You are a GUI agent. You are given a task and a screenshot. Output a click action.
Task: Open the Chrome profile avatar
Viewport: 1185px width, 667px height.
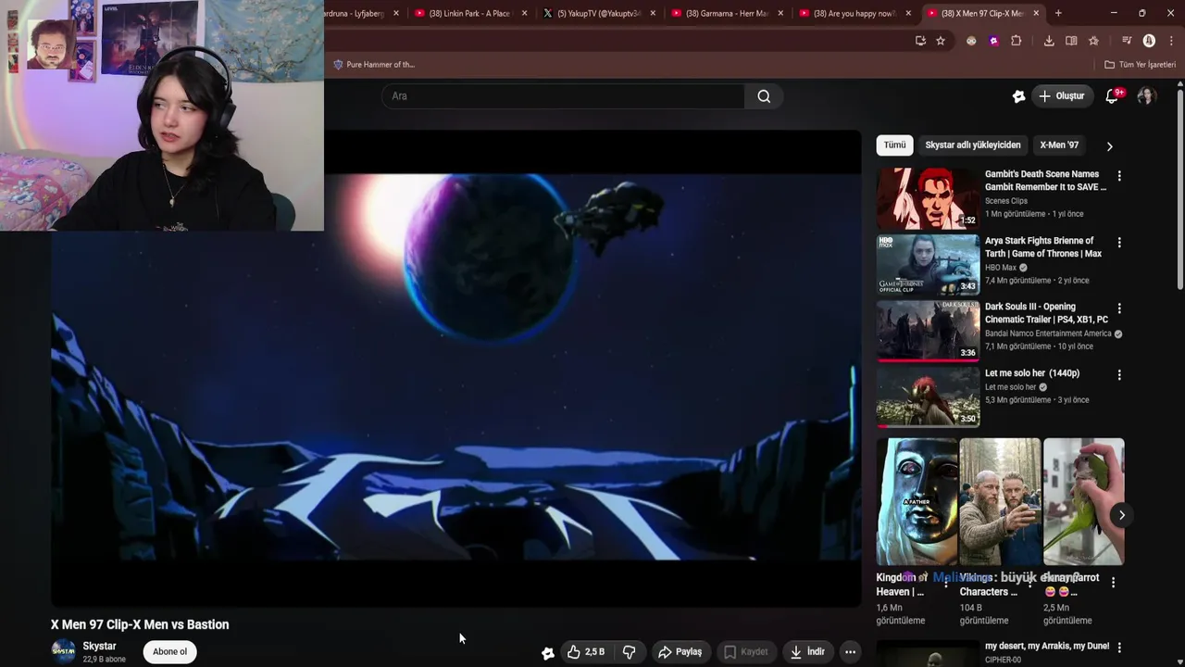pos(1149,41)
